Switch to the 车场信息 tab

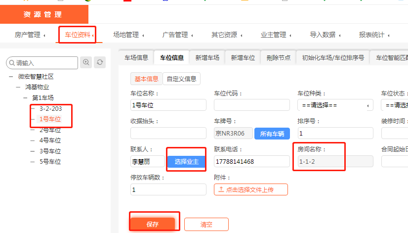(136, 58)
